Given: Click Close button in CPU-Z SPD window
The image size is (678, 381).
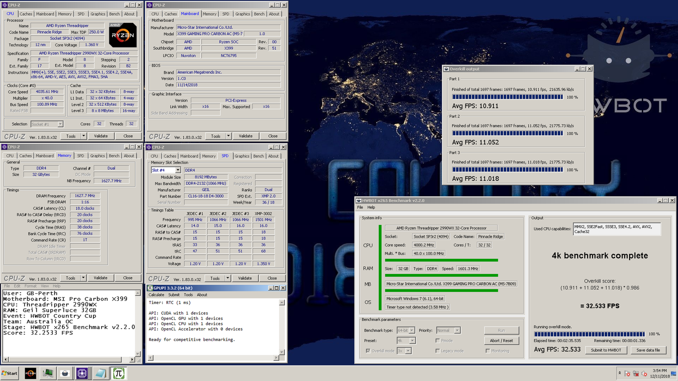Looking at the screenshot, I should (x=272, y=278).
